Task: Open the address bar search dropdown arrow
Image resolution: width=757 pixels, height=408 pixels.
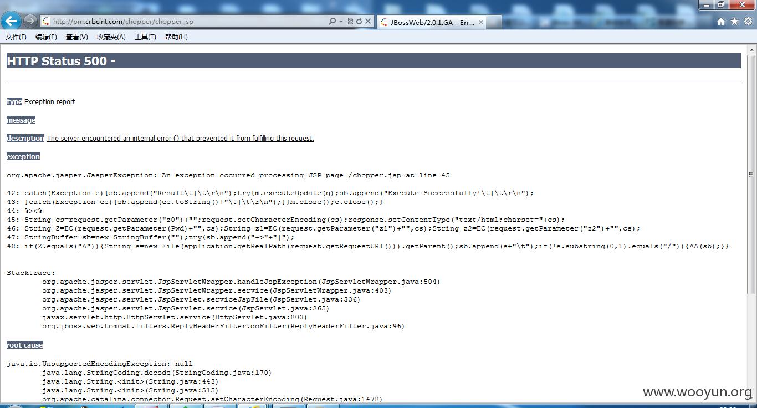Action: pyautogui.click(x=340, y=22)
